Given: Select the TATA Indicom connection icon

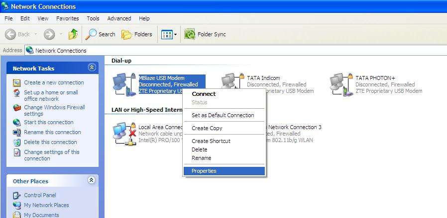Looking at the screenshot, I should (x=230, y=84).
